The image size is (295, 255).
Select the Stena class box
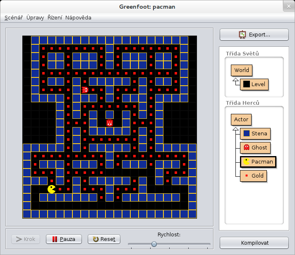pyautogui.click(x=255, y=134)
